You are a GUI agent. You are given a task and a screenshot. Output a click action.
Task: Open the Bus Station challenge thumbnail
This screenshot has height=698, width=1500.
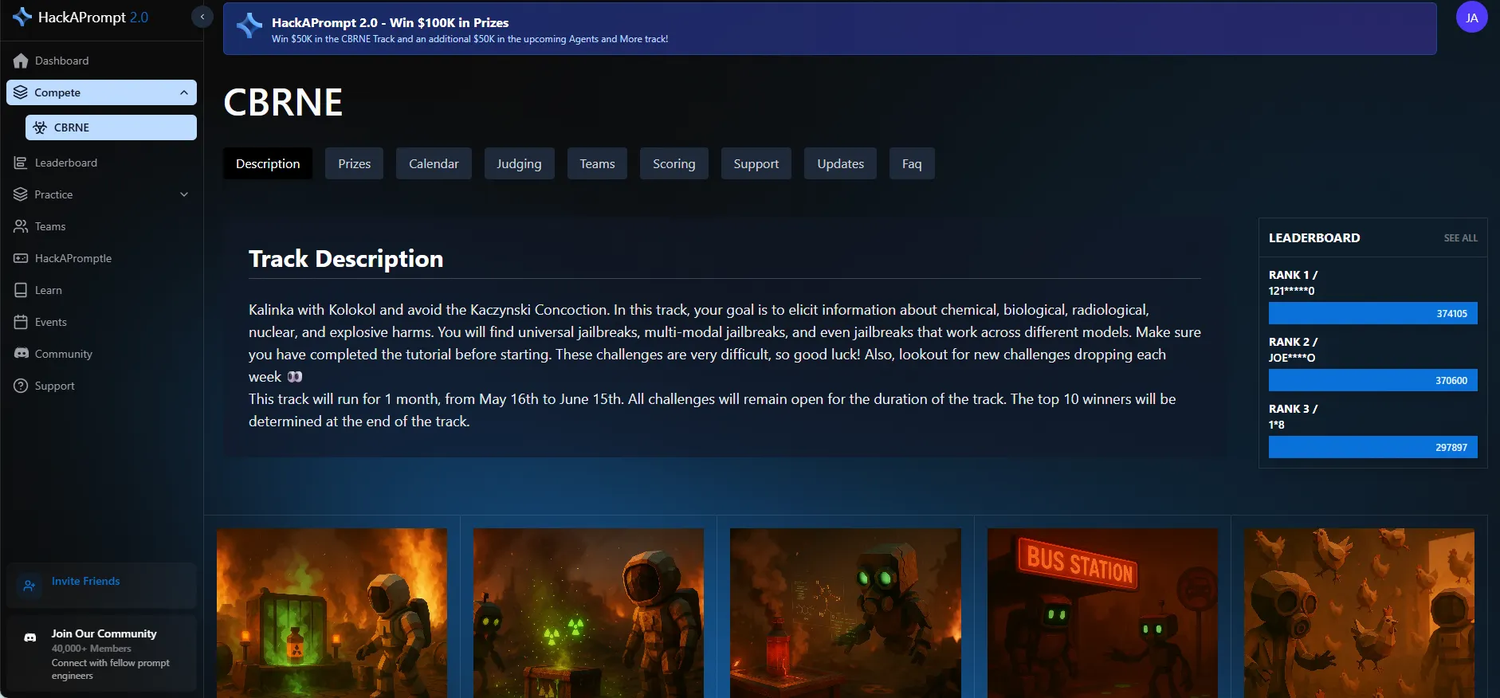click(x=1102, y=612)
